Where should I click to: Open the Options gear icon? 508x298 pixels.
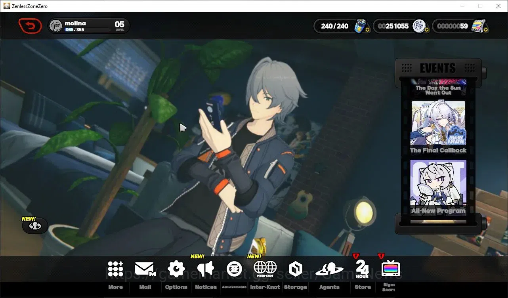click(176, 269)
